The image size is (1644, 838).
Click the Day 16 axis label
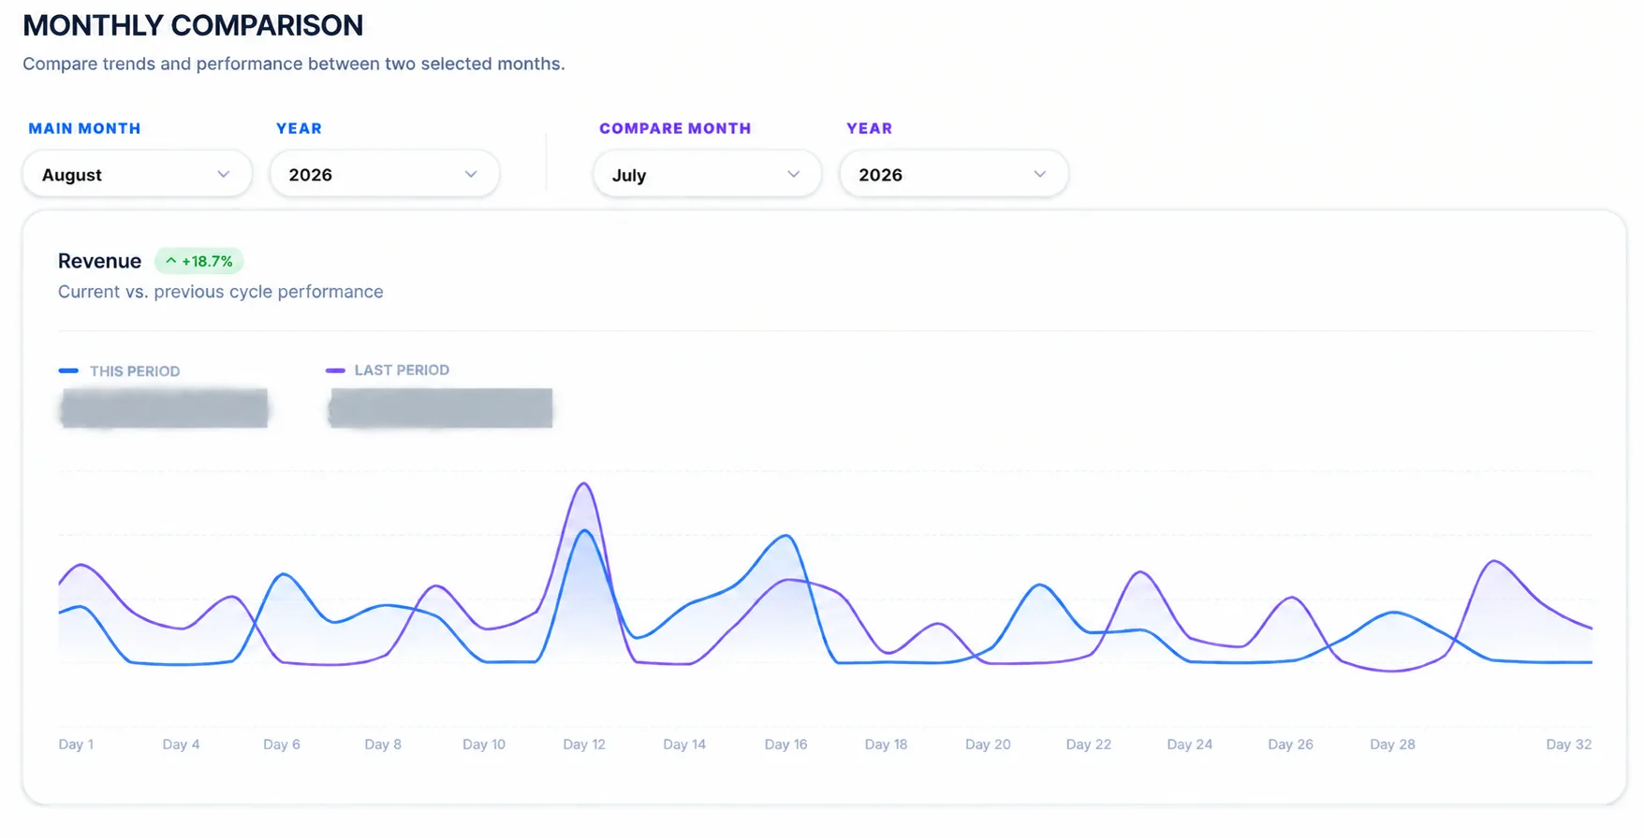785,744
